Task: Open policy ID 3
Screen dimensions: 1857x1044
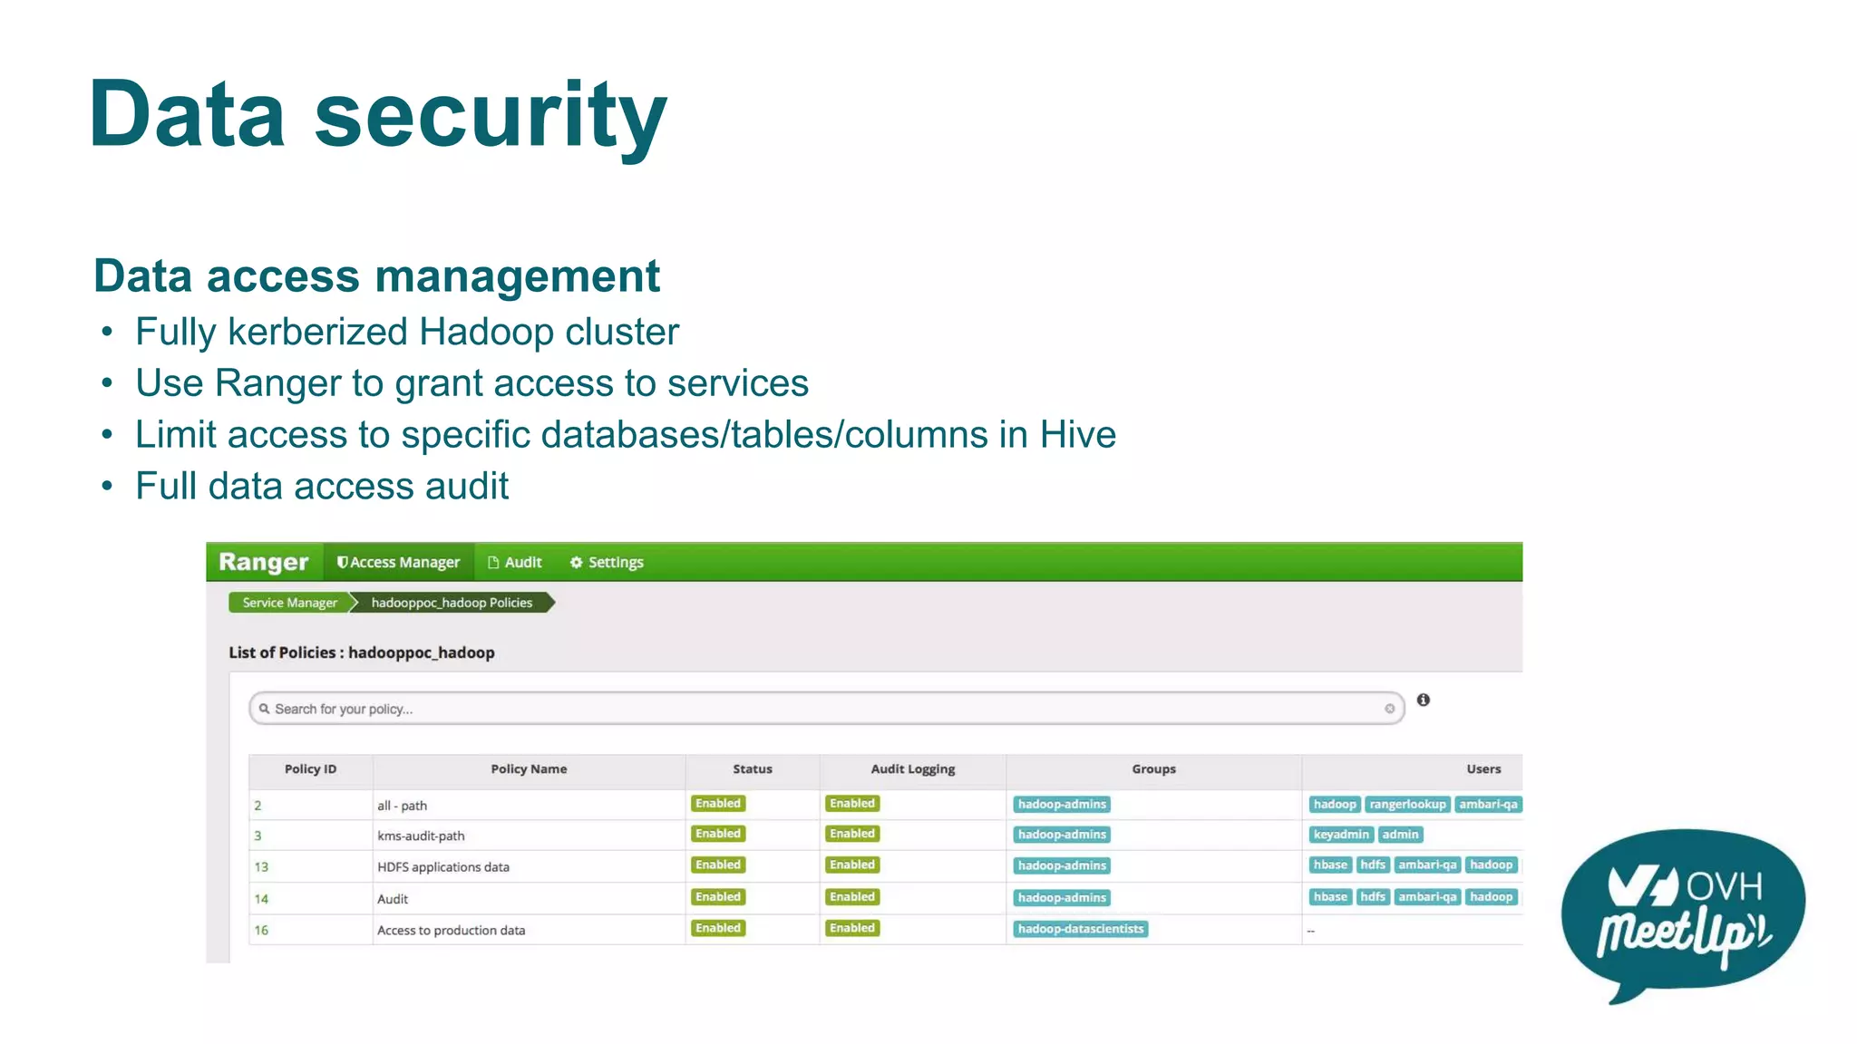Action: 258,836
